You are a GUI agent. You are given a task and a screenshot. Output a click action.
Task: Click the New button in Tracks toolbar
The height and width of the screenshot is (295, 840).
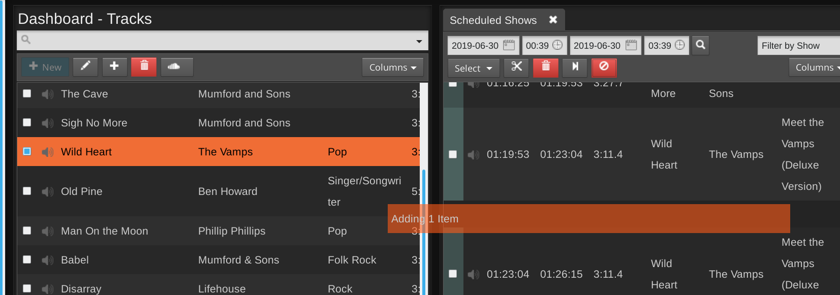pyautogui.click(x=45, y=67)
